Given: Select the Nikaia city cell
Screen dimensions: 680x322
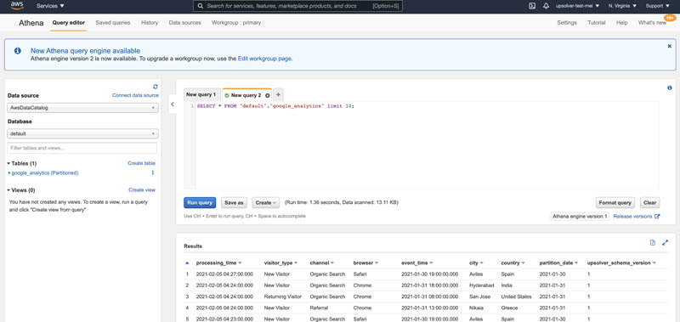Looking at the screenshot, I should tap(476, 308).
